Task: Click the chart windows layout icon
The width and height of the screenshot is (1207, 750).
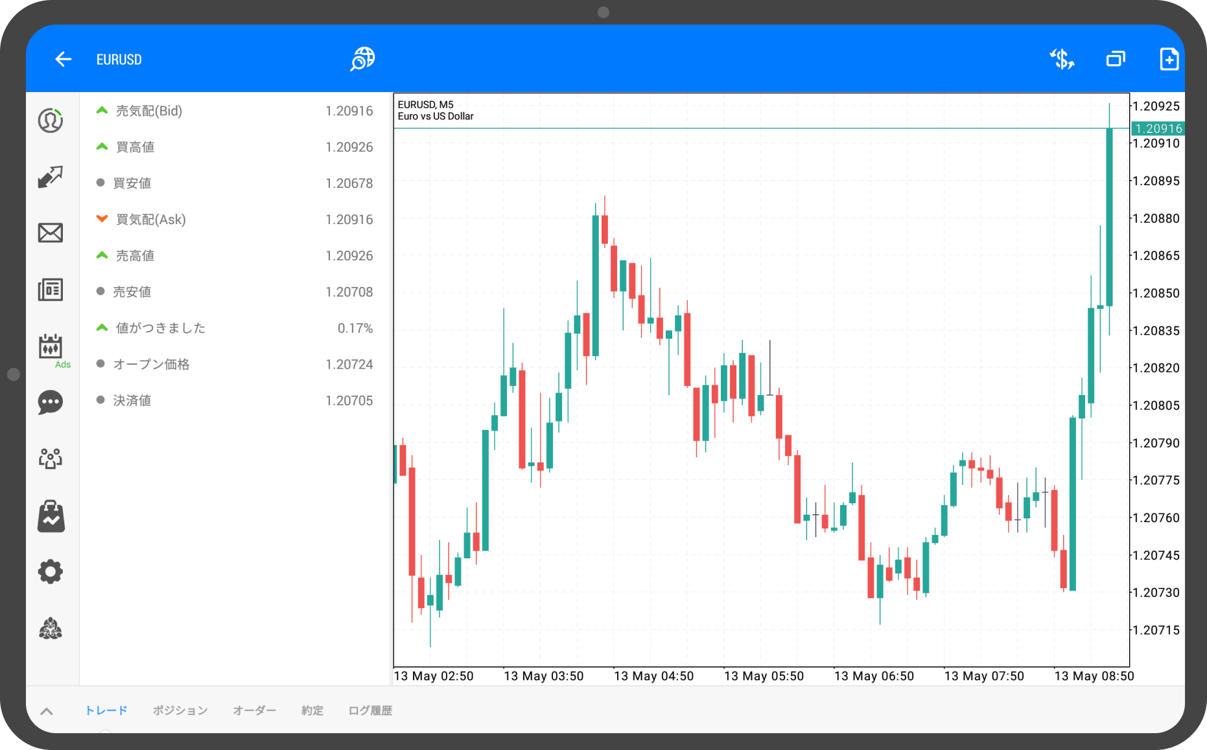Action: [1116, 60]
